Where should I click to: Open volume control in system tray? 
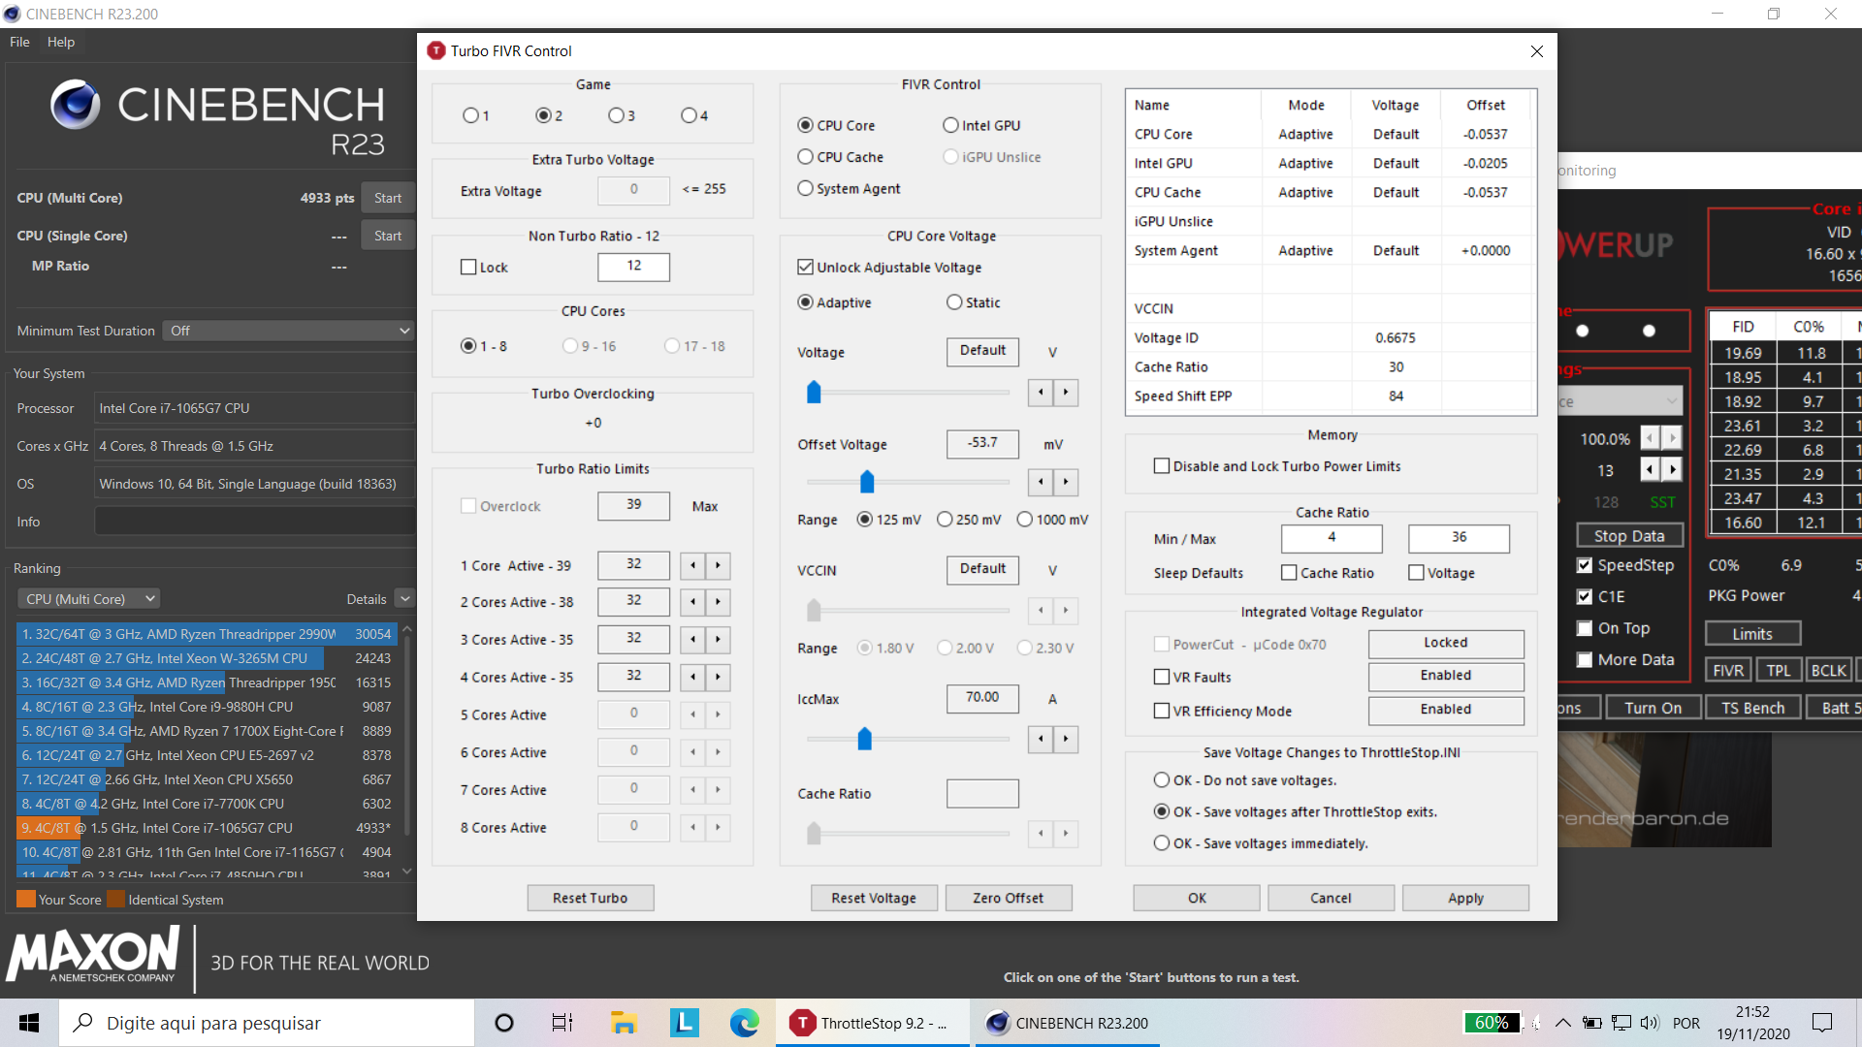(1650, 1023)
